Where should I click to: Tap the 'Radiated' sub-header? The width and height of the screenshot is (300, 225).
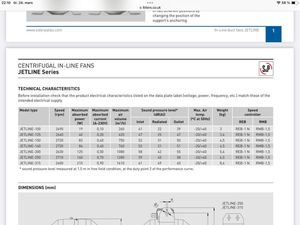(159, 122)
